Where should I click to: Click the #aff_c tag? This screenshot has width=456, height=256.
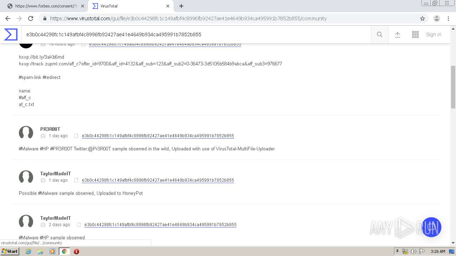(x=25, y=97)
